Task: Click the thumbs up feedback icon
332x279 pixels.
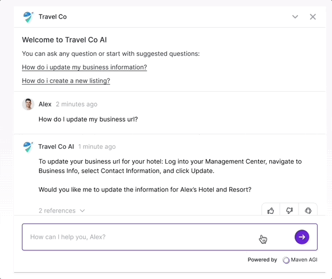Action: [270, 210]
